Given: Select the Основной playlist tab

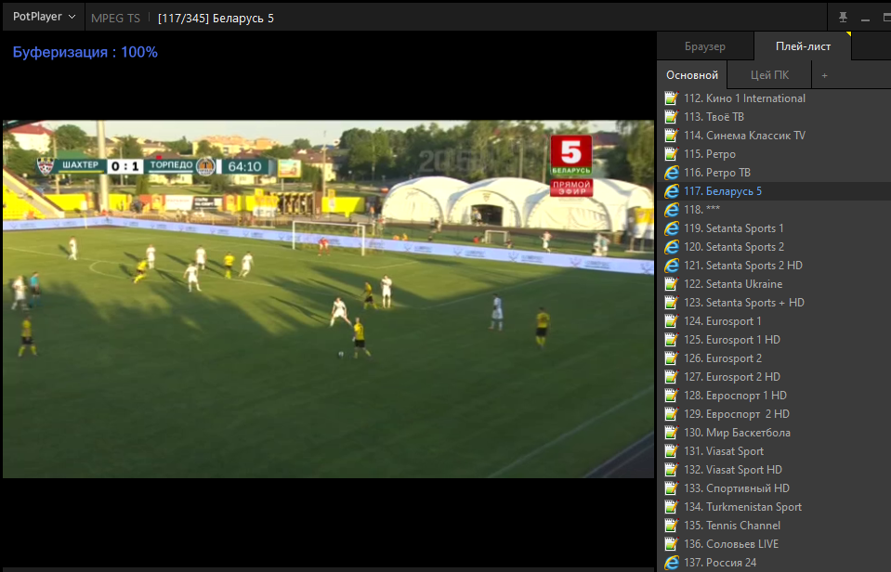Looking at the screenshot, I should (692, 75).
